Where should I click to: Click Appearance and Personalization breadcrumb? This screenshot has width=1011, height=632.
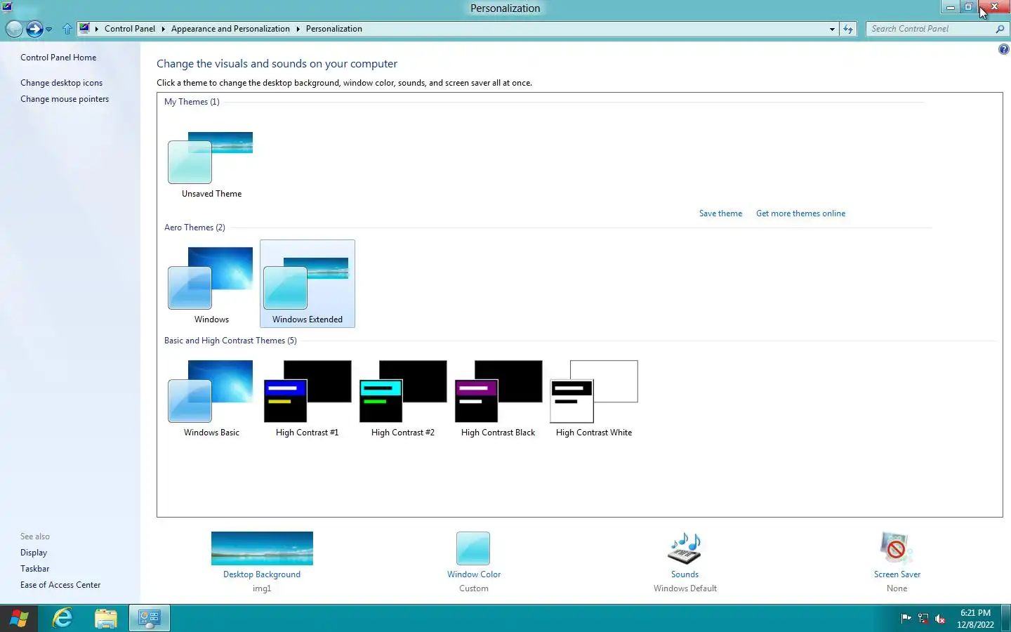click(x=230, y=29)
